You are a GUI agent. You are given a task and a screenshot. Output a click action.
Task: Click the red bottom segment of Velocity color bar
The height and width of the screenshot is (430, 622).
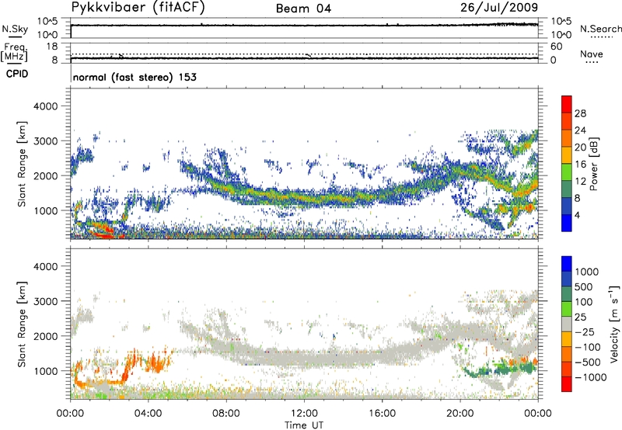[x=567, y=384]
